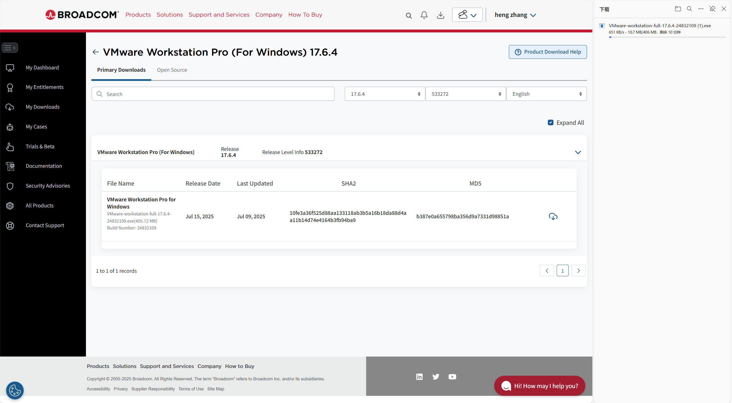Screen dimensions: 732x403
Task: Open Broadcom's Twitter page icon
Action: 436,377
